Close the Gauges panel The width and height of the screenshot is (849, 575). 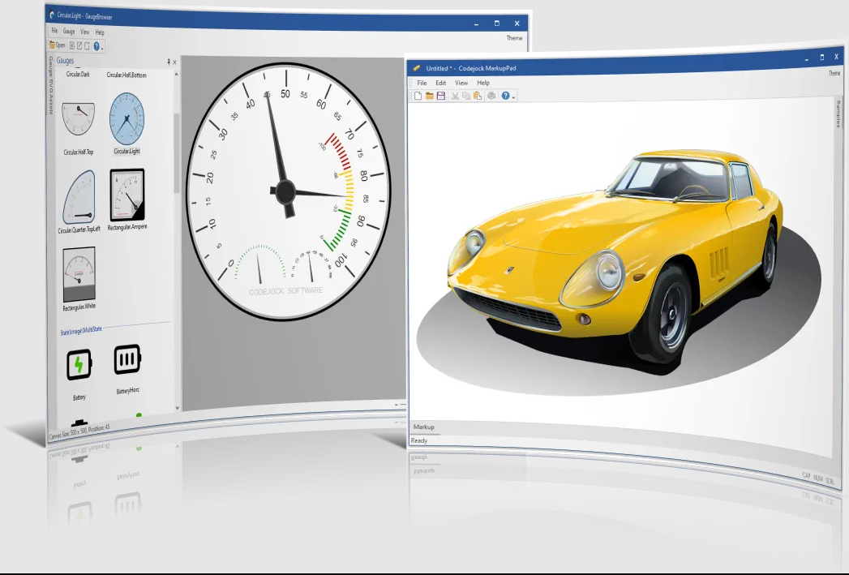pos(175,62)
